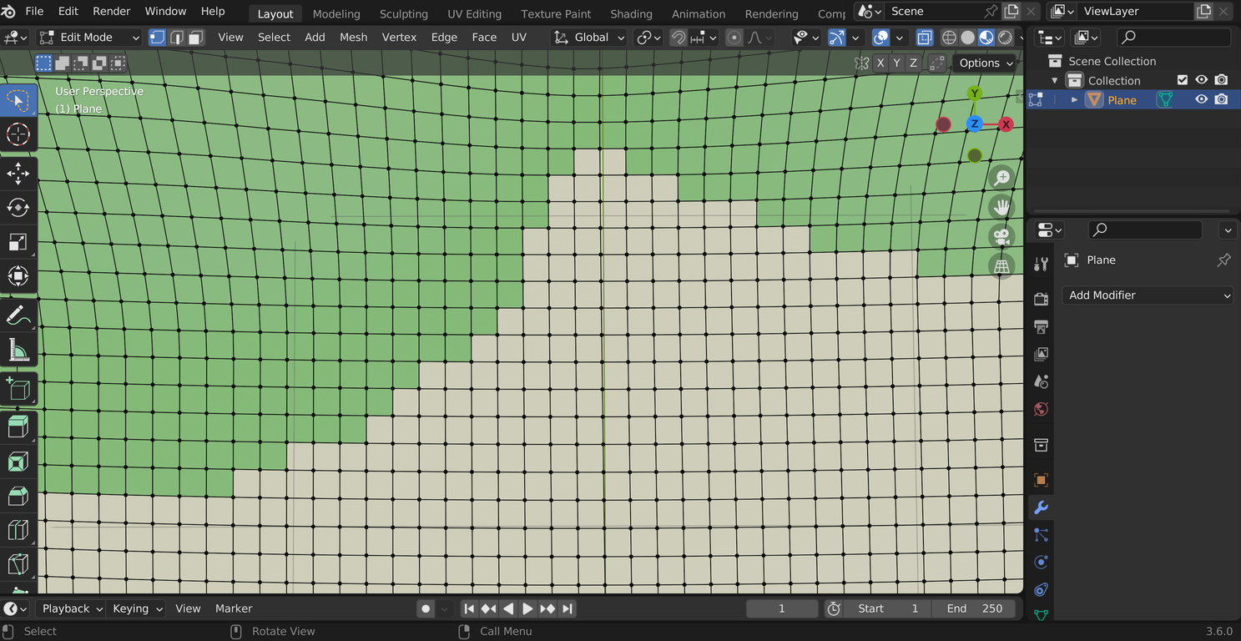This screenshot has height=641, width=1241.
Task: Hide Collection in viewport
Action: tap(1202, 80)
